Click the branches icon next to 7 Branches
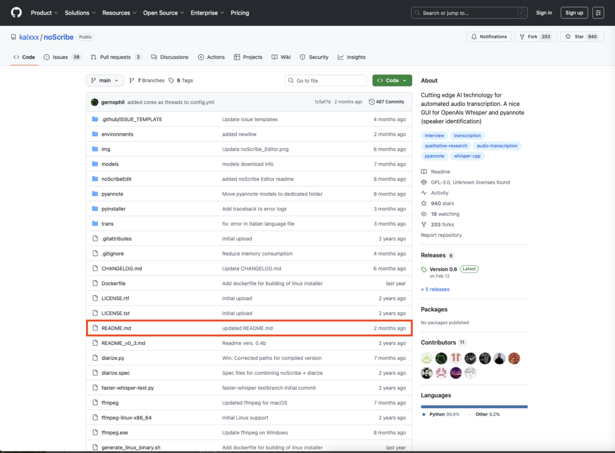 tap(132, 80)
